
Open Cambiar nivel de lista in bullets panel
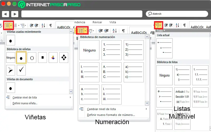pyautogui.click(x=39, y=97)
